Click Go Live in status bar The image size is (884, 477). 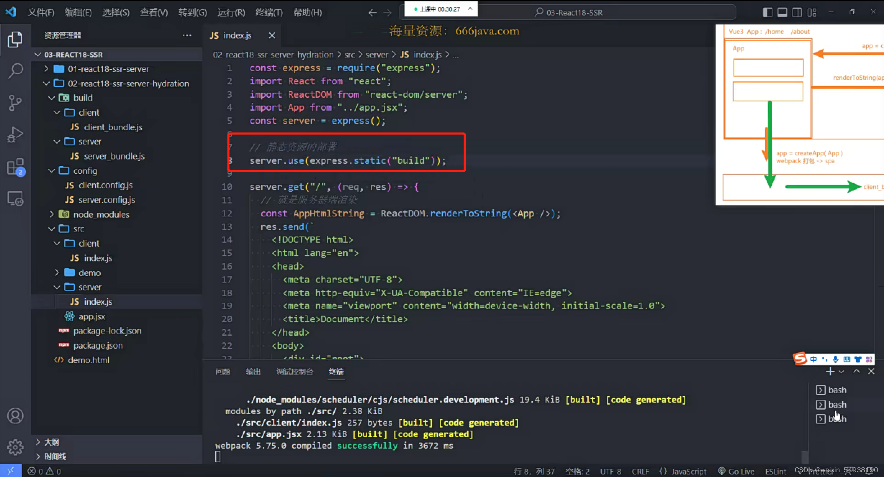point(736,471)
